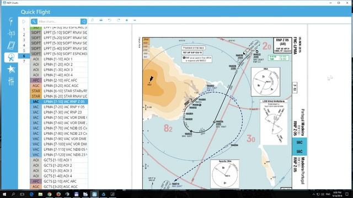This screenshot has width=353, height=198.
Task: Open taskbar search
Action: (x=13, y=194)
